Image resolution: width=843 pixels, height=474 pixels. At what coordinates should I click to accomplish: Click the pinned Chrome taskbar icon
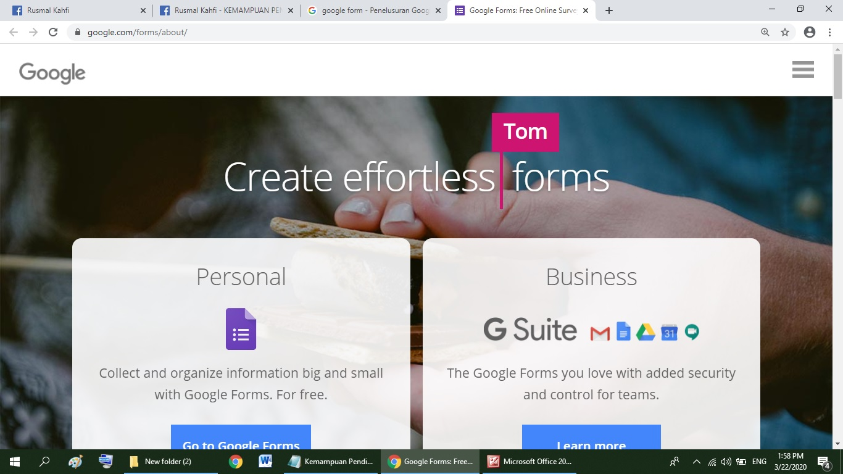(235, 461)
